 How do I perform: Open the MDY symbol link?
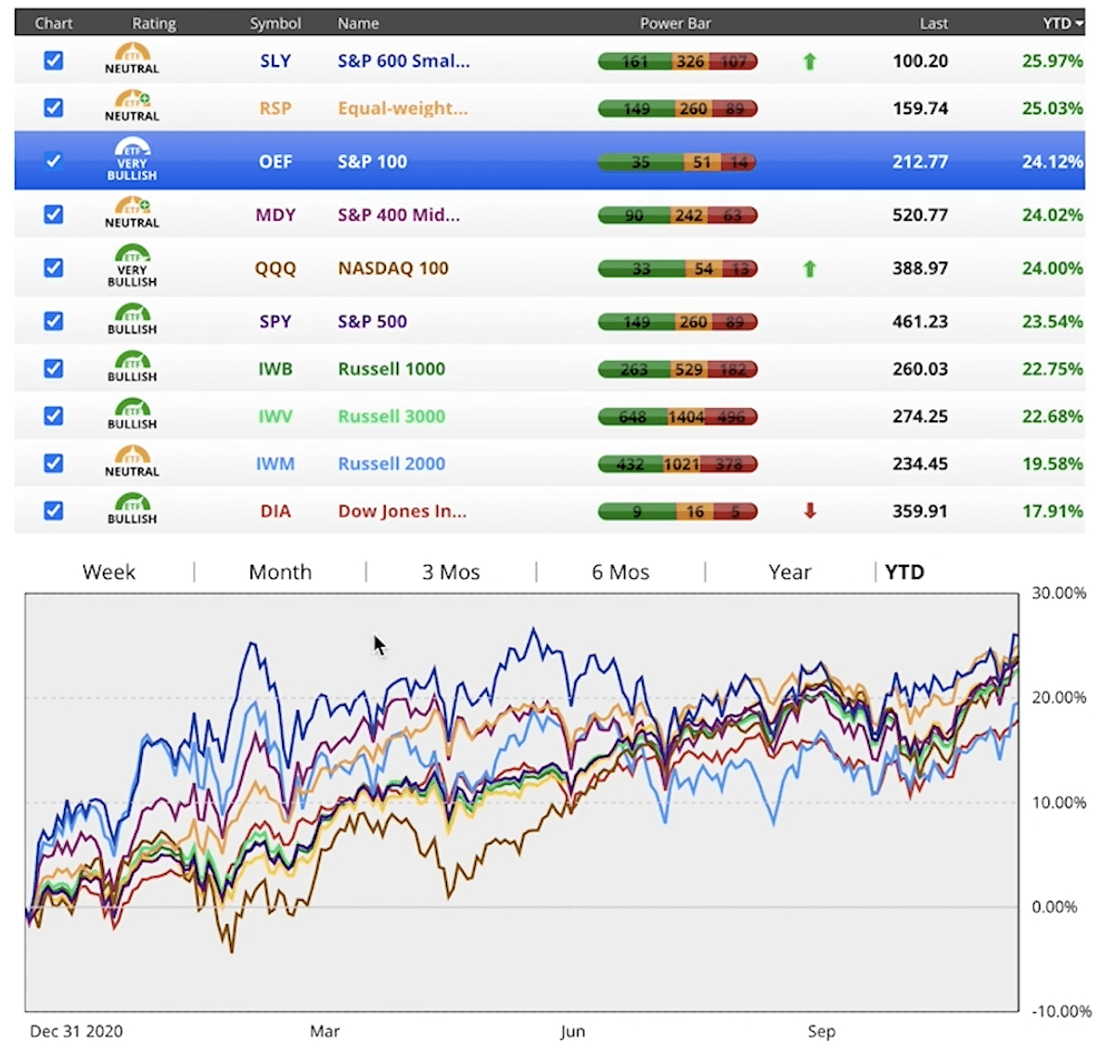(275, 215)
